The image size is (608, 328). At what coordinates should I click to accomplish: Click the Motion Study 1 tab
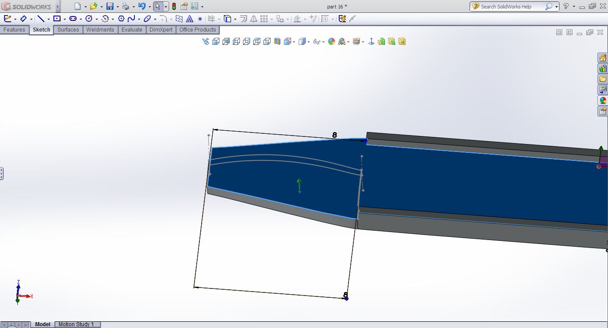point(76,324)
